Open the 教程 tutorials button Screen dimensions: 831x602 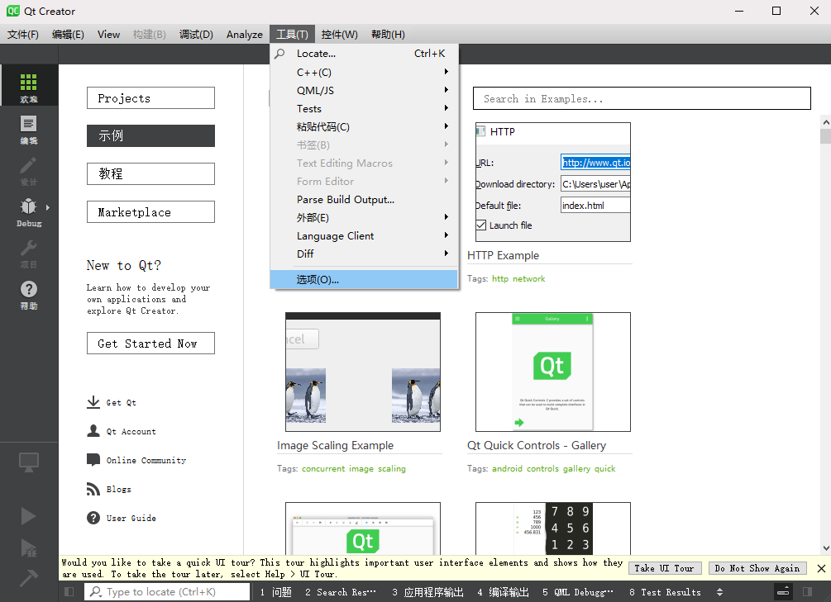pos(151,173)
